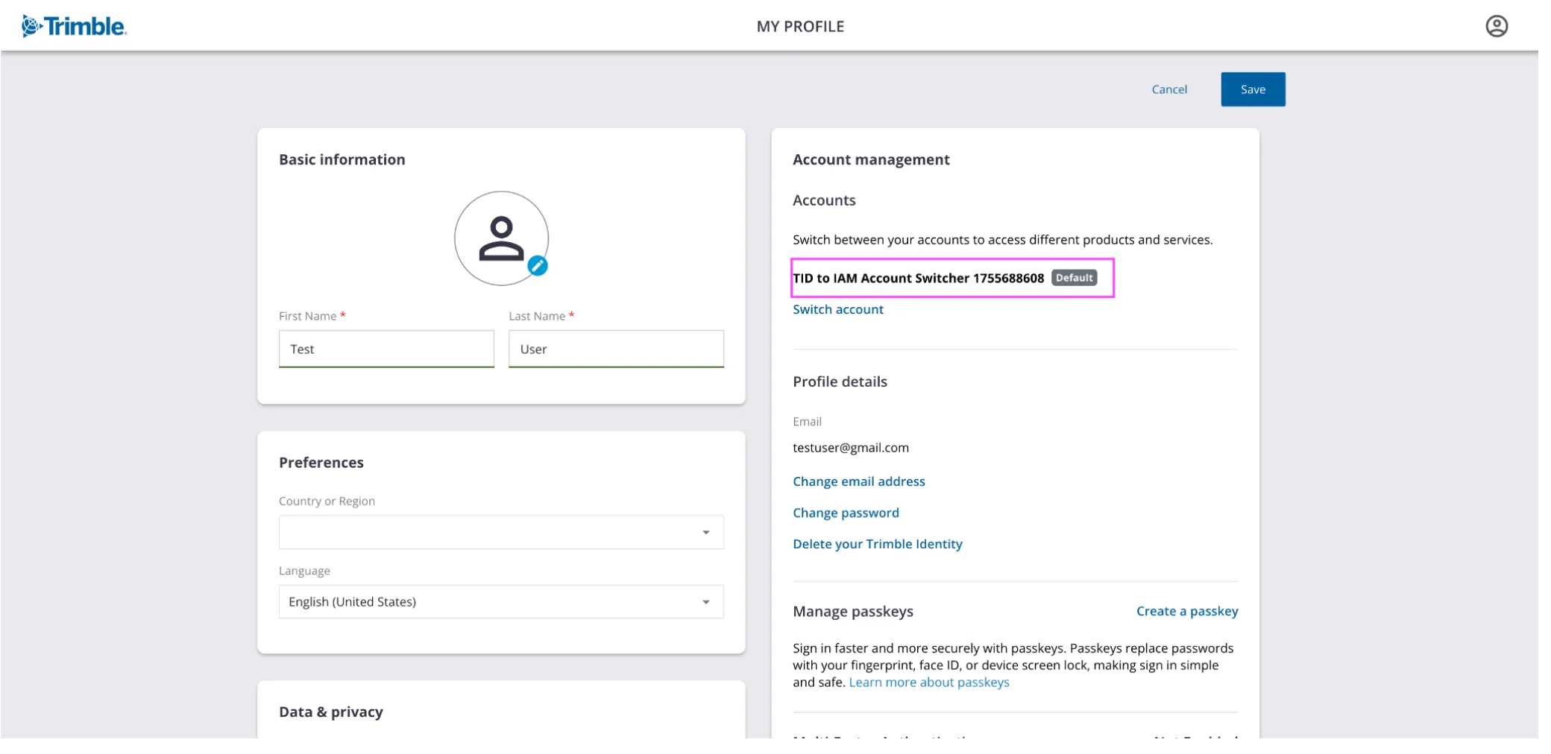1551x754 pixels.
Task: Click the MY PROFILE page title
Action: 800,27
